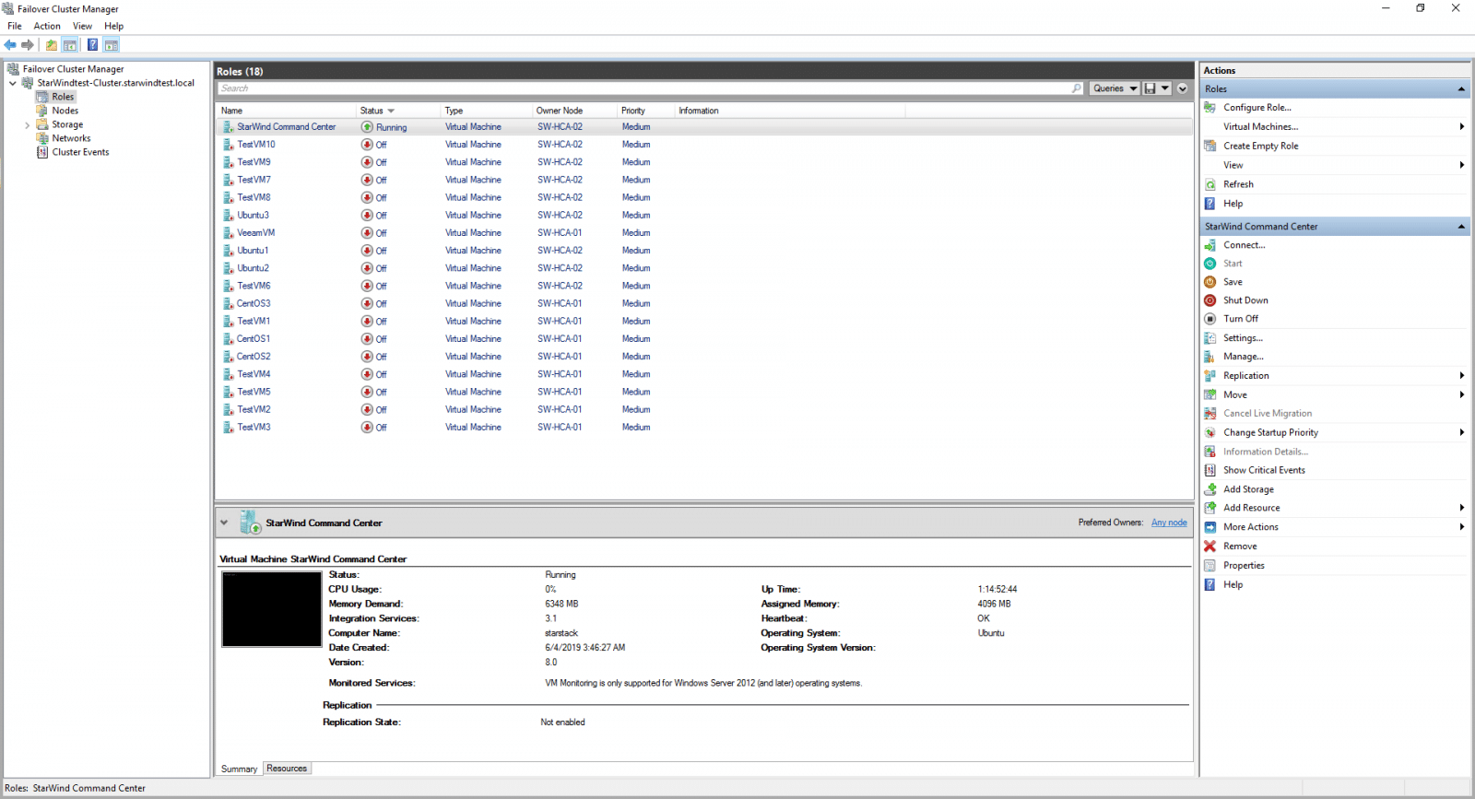Open the Help menu in the menu bar
The image size is (1475, 799).
(113, 26)
